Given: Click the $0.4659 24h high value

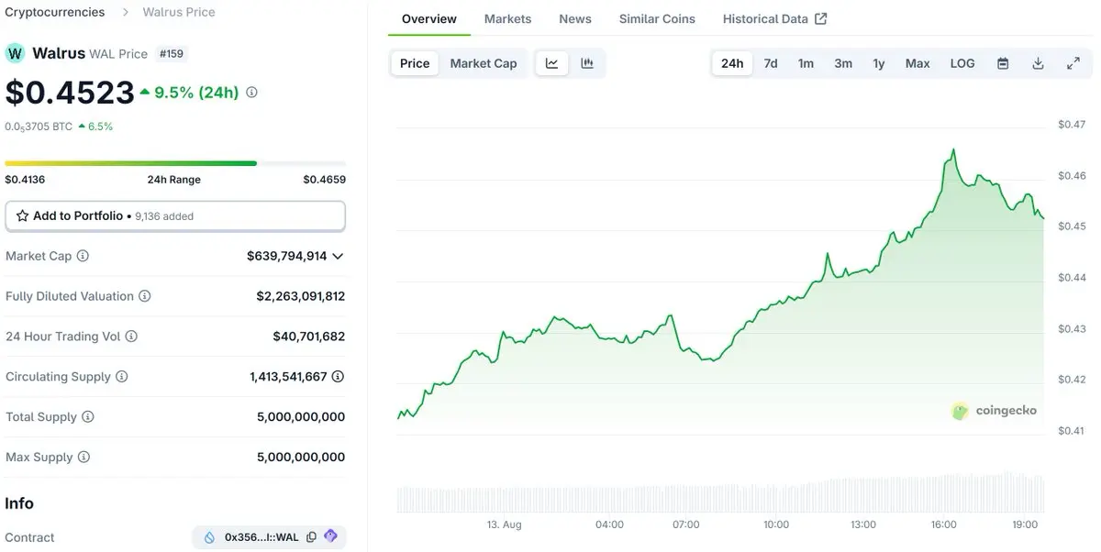Looking at the screenshot, I should click(x=325, y=180).
